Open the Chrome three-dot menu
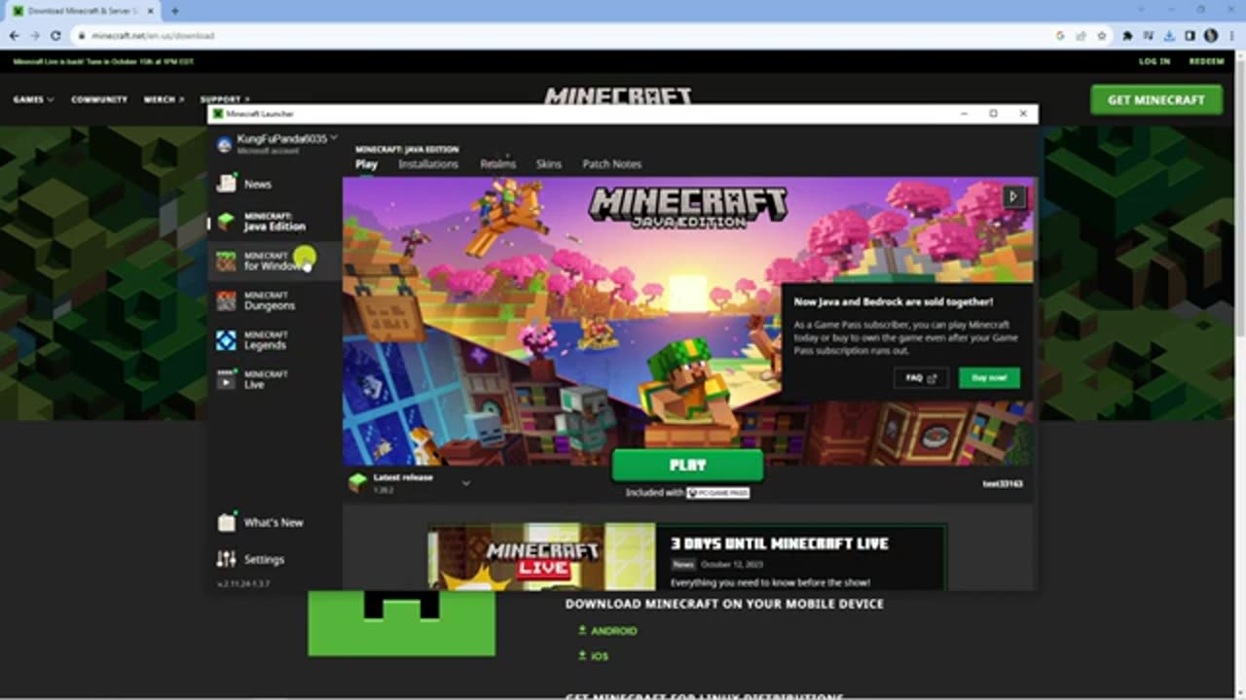Image resolution: width=1246 pixels, height=700 pixels. [1231, 36]
